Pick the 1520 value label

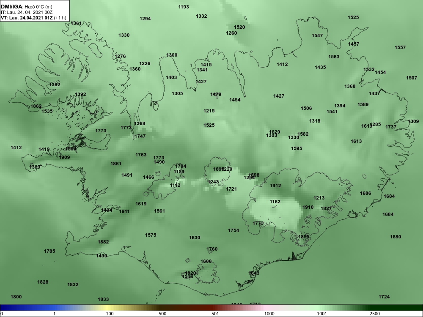pos(239,27)
